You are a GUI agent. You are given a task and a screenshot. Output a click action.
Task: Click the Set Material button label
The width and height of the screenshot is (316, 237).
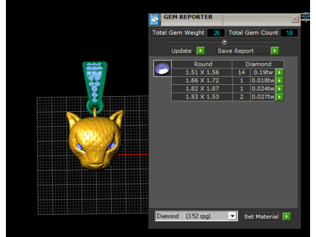tap(261, 217)
